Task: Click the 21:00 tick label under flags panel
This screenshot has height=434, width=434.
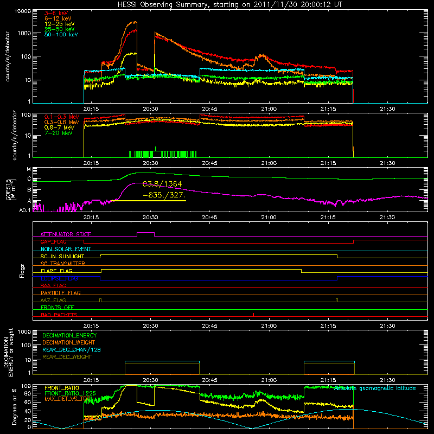Action: click(269, 326)
